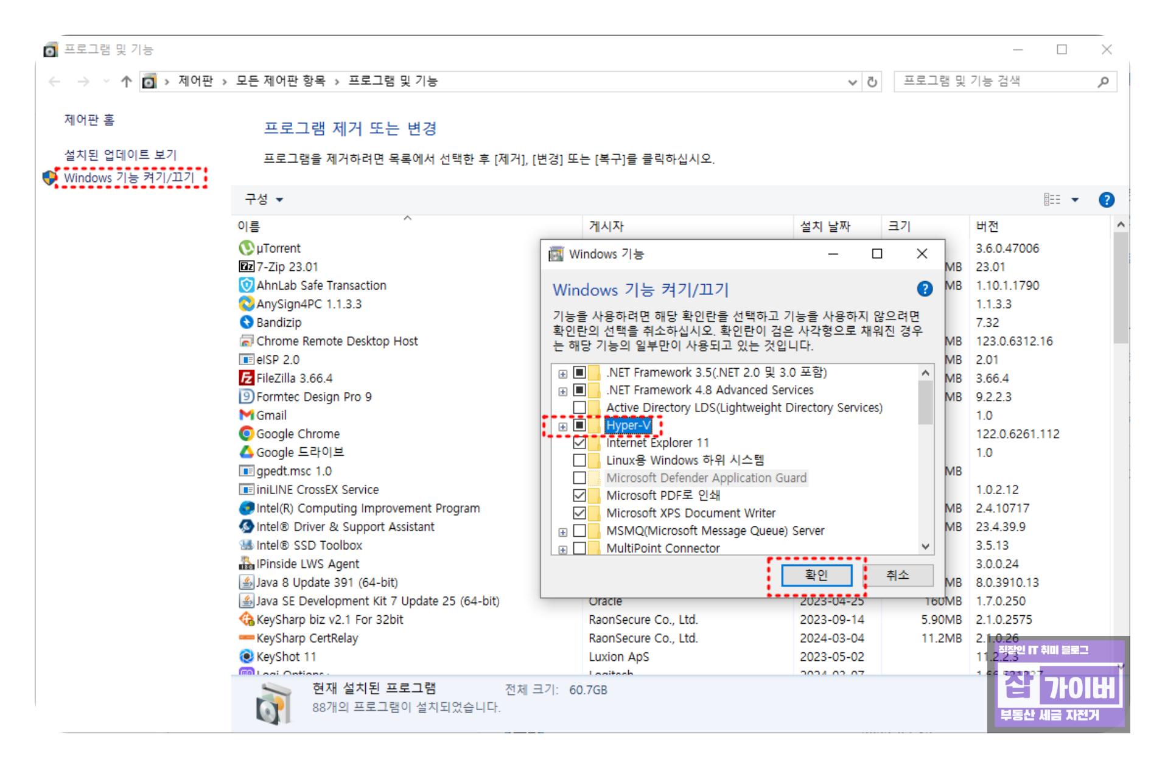Enable Active Directory LDS checkbox
The width and height of the screenshot is (1165, 768).
[579, 408]
